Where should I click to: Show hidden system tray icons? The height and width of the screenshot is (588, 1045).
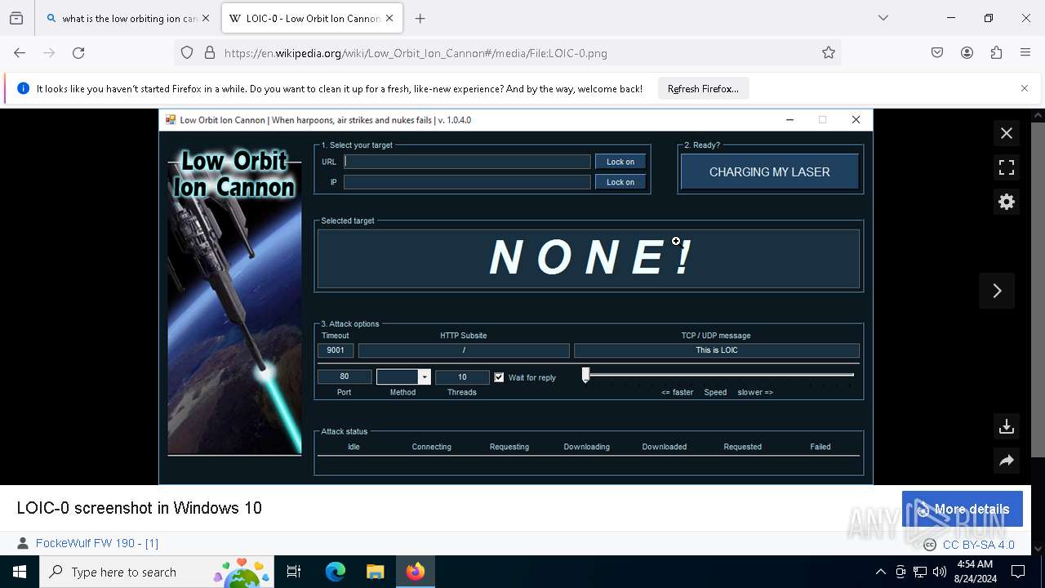click(x=880, y=572)
